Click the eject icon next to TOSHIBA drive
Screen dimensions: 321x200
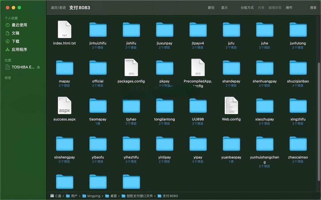click(38, 67)
